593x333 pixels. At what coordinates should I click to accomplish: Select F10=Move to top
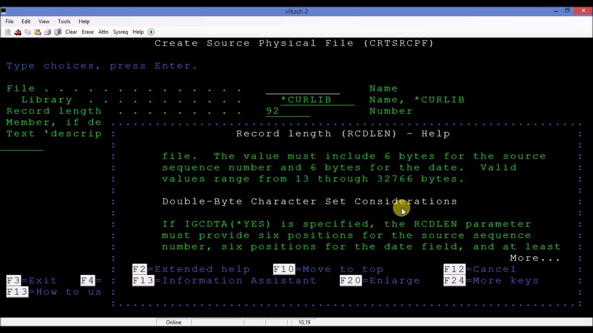coord(328,269)
